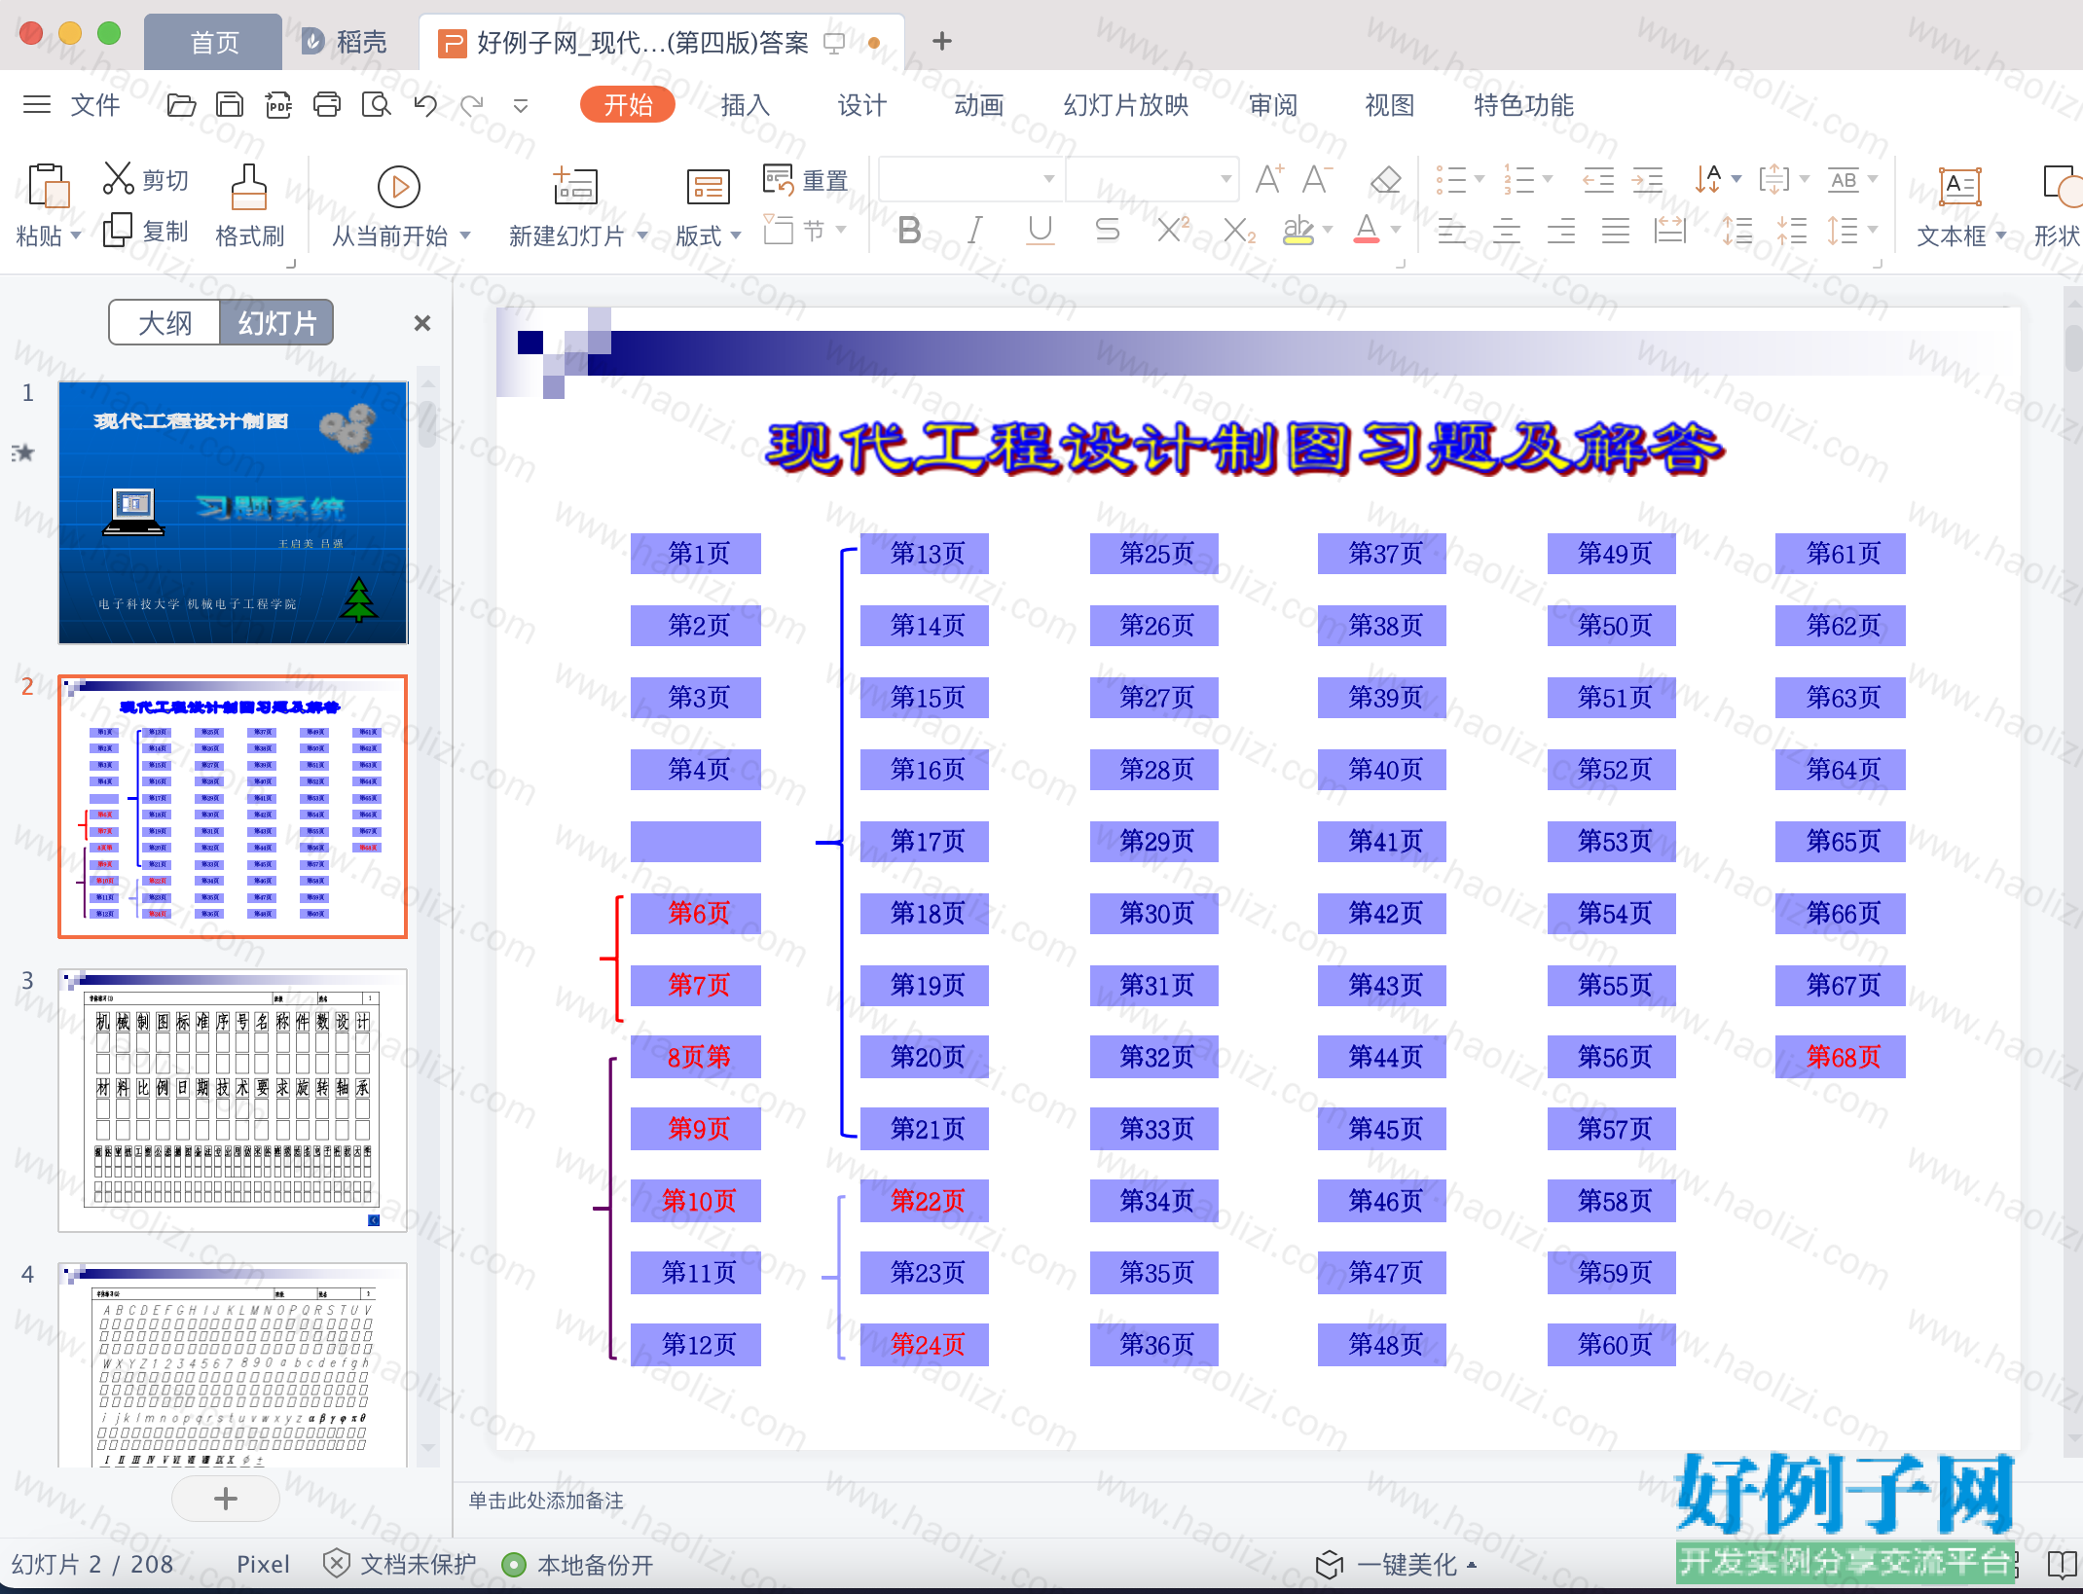Open the hamburger menu icon

pos(37,104)
